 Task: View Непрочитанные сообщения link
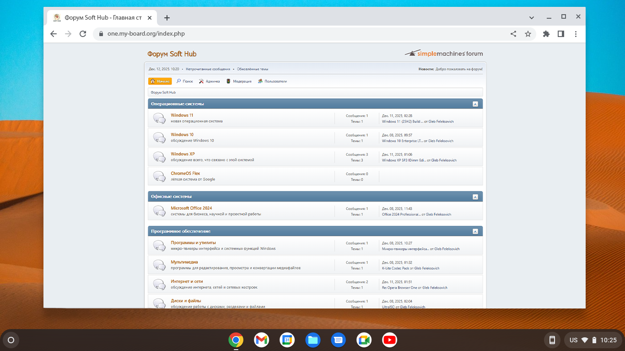coord(208,69)
